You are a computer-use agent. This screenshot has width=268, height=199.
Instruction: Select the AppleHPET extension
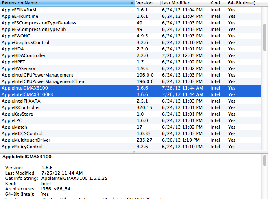(131, 62)
